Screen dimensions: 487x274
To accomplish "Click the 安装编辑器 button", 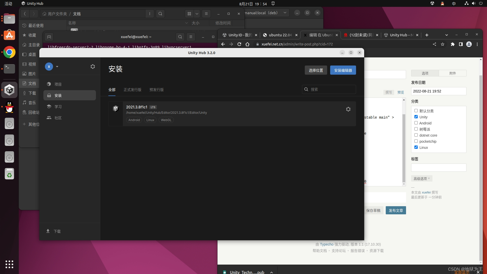I will (x=343, y=70).
